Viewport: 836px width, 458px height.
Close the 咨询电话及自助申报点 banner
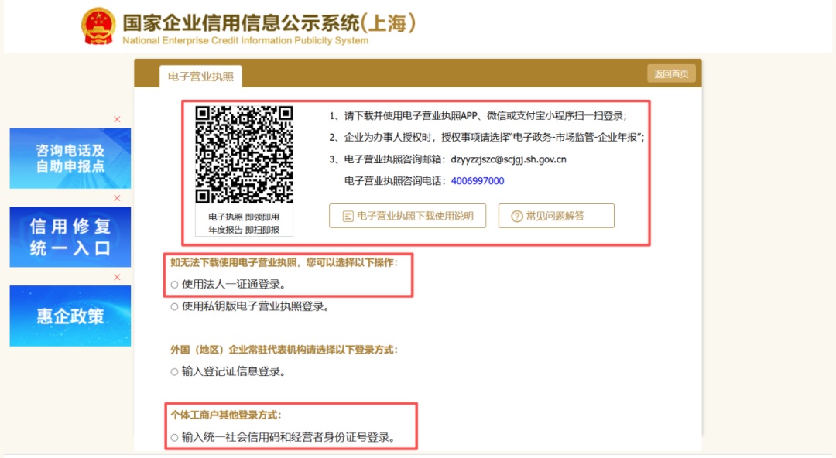118,119
